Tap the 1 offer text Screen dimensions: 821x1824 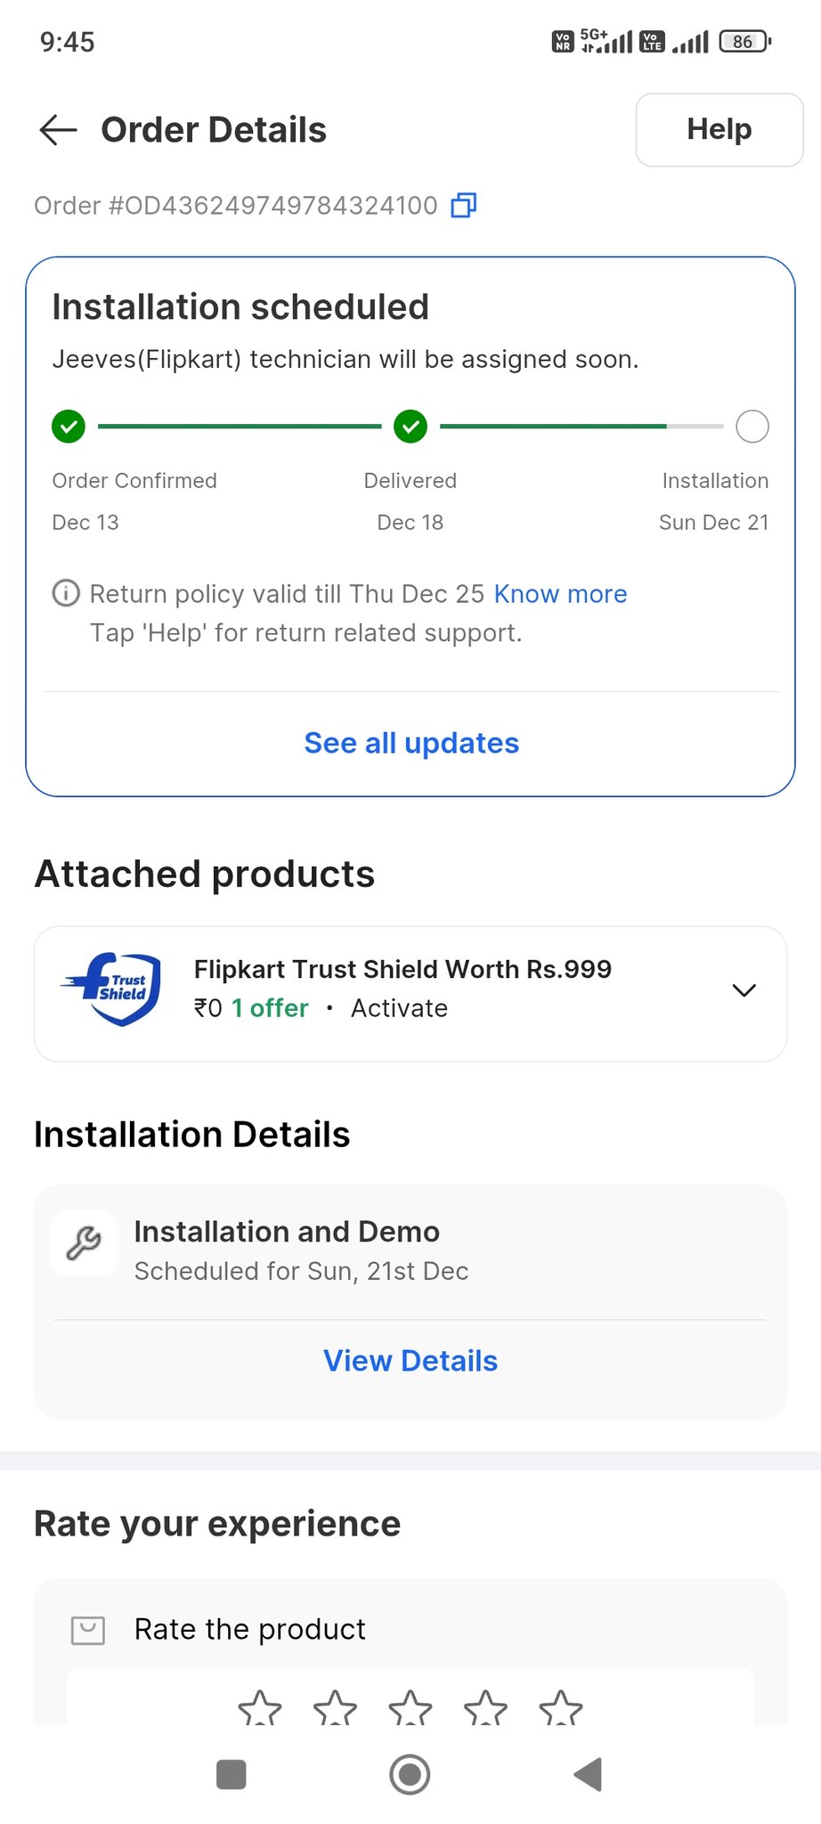tap(270, 1008)
